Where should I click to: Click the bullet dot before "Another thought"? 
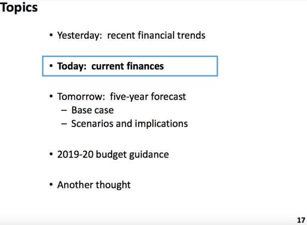pyautogui.click(x=51, y=184)
